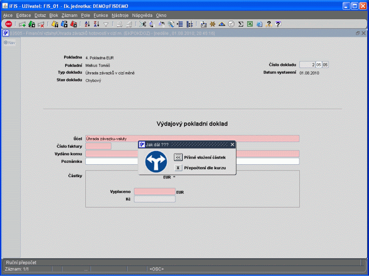Image resolution: width=369 pixels, height=276 pixels.
Task: Choose Přímé vložení částek button
Action: 178,157
